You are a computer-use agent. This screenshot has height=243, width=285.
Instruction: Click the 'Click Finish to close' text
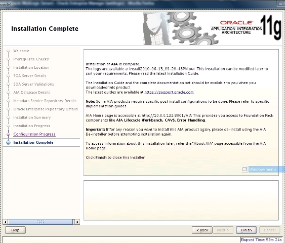(115, 157)
